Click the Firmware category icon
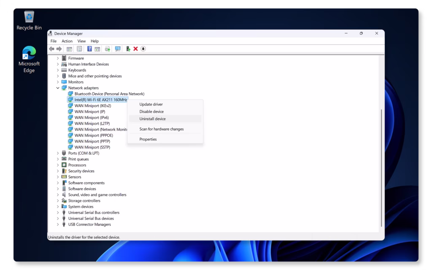Viewport: 432px width, 270px height. (64, 58)
